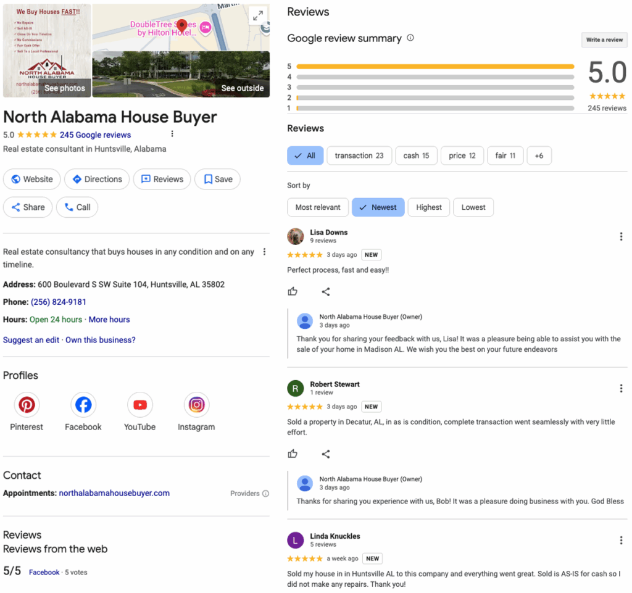Viewport: 632px width, 593px height.
Task: Sort reviews by Newest
Action: [378, 207]
